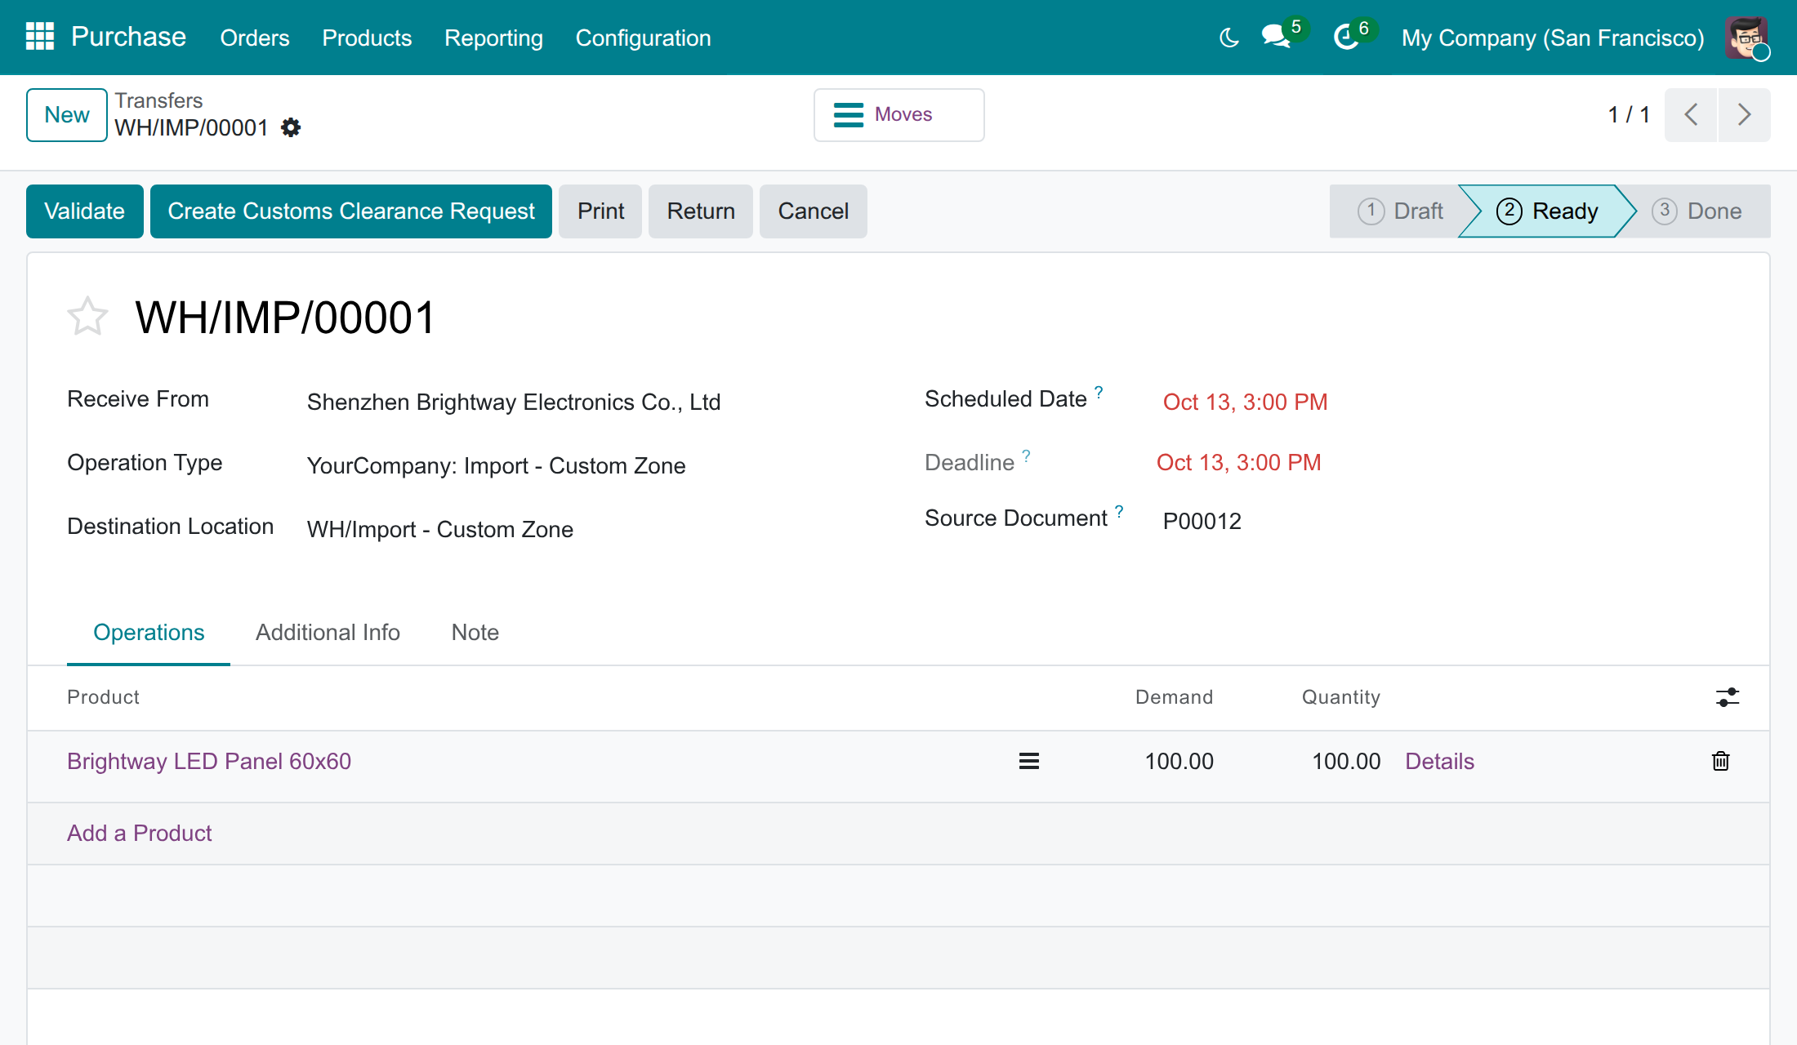Click the Return button

point(701,211)
